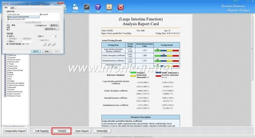Click the green Normal(-) legend swatch
255x138 pixels.
pyautogui.click(x=133, y=72)
